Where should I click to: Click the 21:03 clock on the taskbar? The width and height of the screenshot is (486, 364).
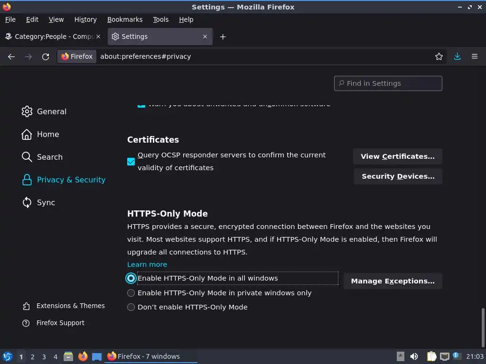click(475, 356)
